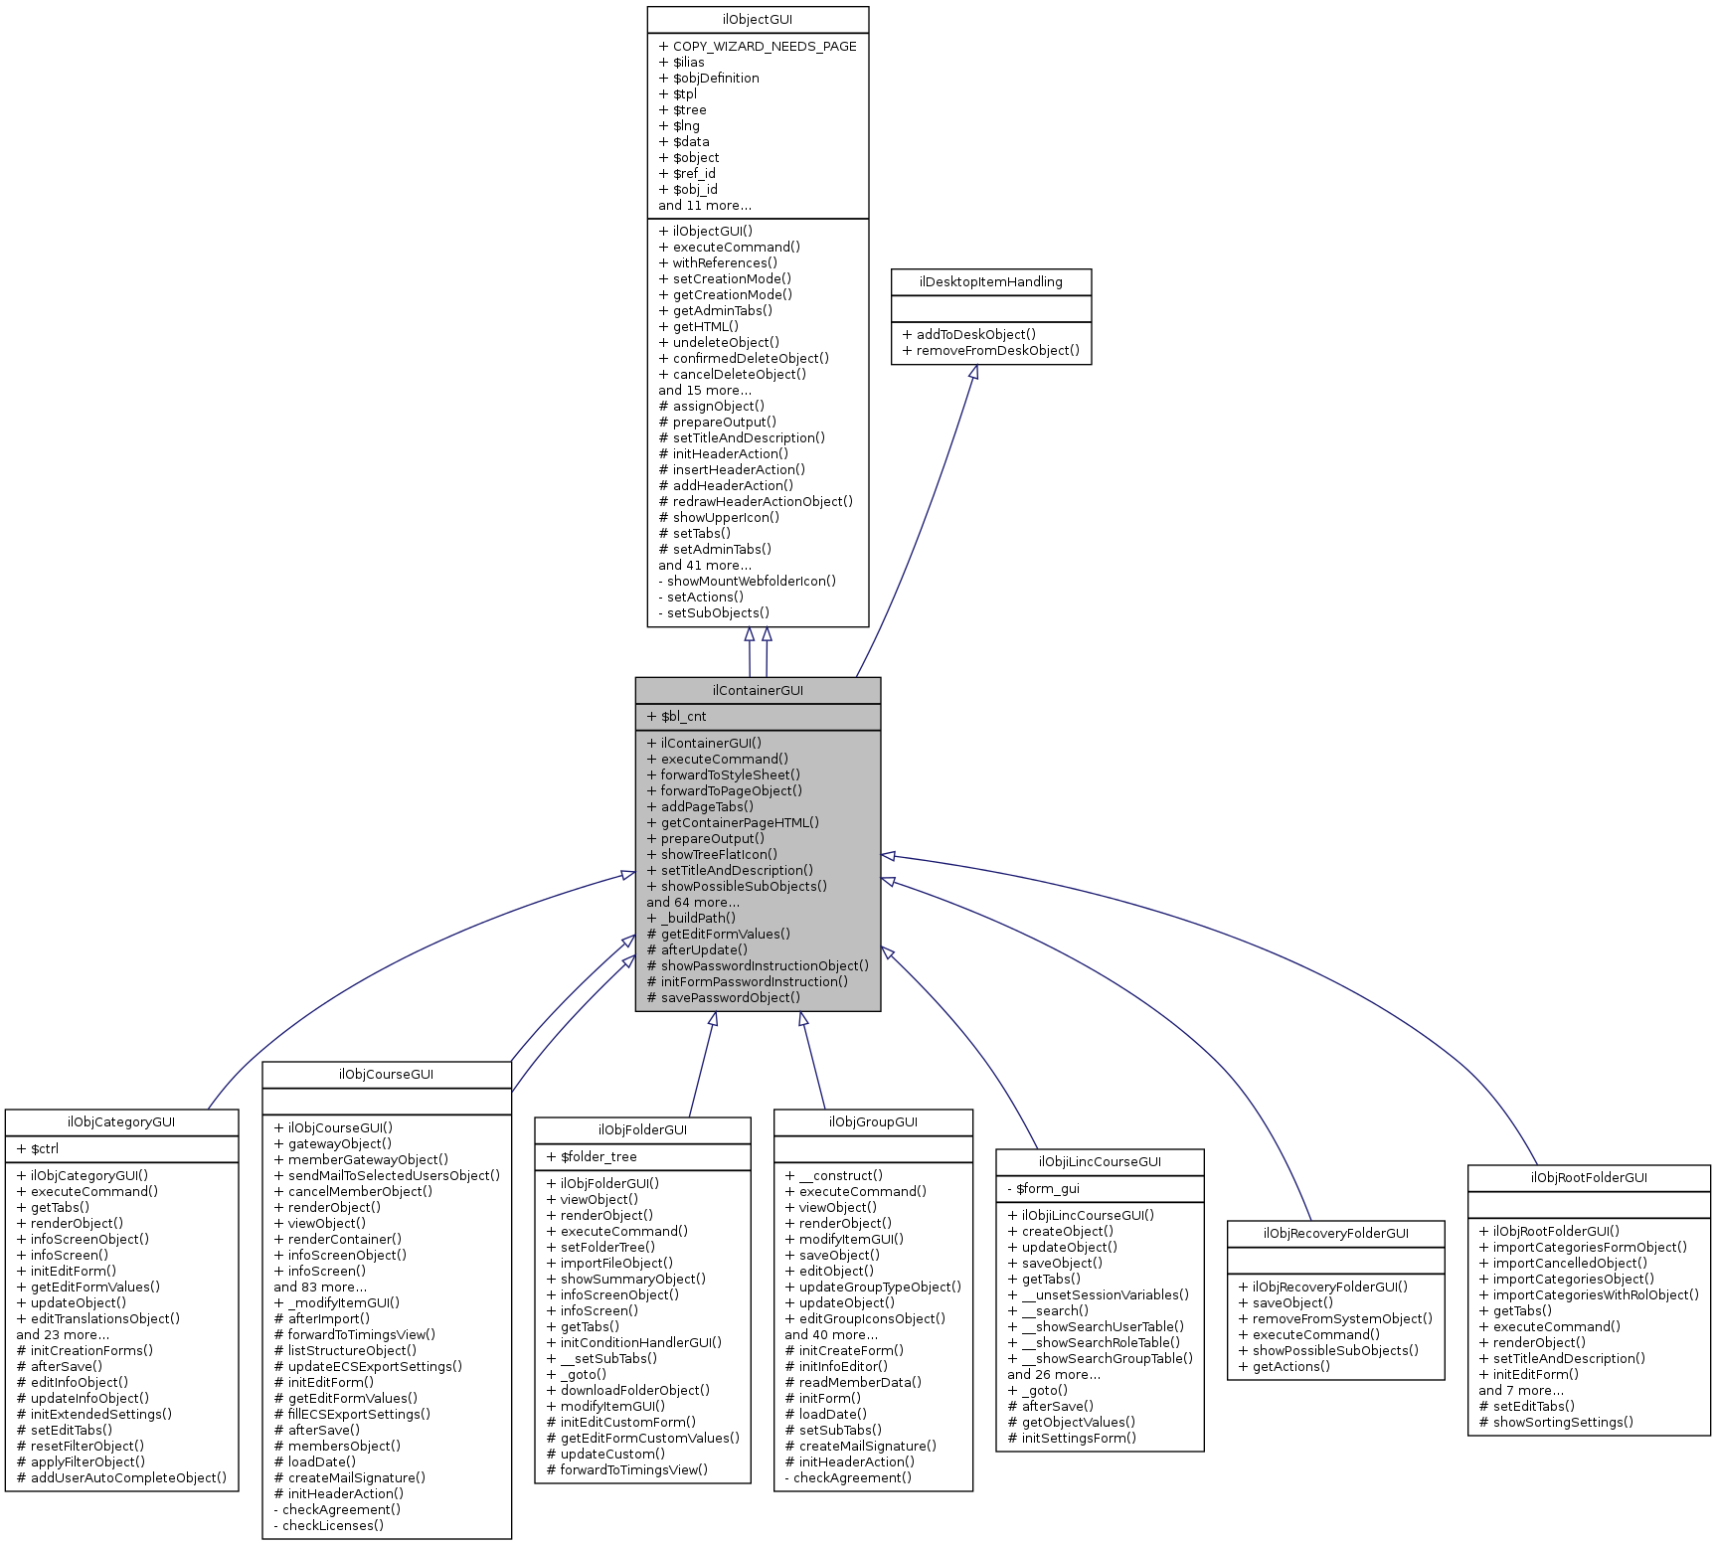The height and width of the screenshot is (1546, 1715).
Task: Click the $folder_tree attribute in ilObjFolderGUI
Action: [x=592, y=1156]
